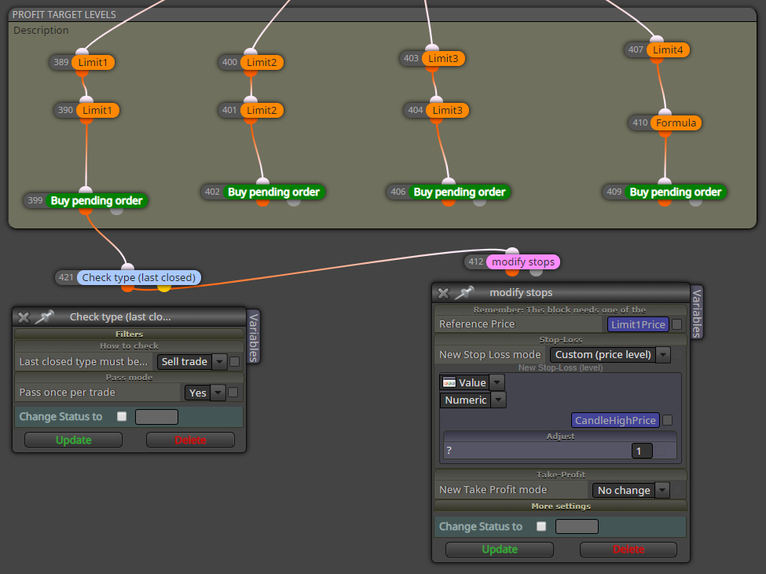Tick checkbox beside Limit1Price reference

pyautogui.click(x=676, y=324)
